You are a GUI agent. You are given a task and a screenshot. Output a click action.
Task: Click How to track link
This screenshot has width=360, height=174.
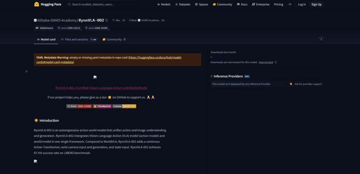[266, 62]
